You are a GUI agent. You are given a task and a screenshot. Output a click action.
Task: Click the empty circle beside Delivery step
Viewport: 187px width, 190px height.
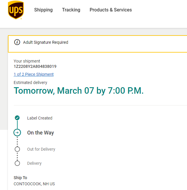point(17,163)
